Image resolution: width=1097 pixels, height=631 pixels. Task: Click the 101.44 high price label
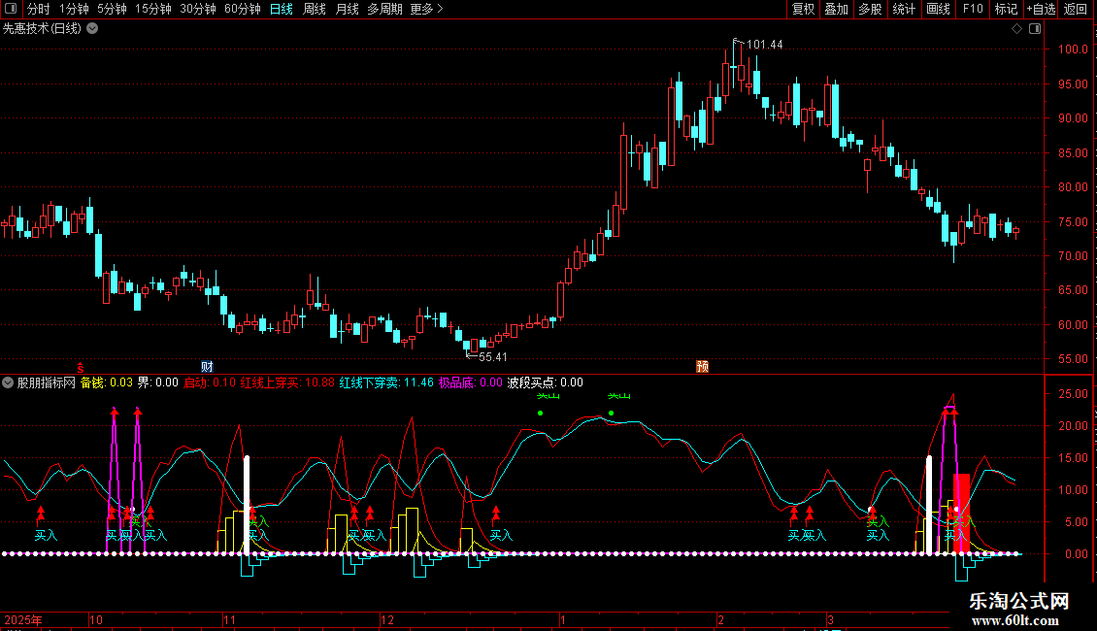tap(764, 45)
